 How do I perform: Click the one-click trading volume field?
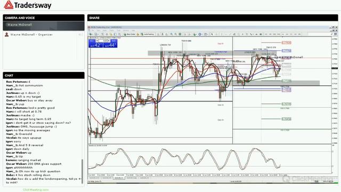(x=103, y=41)
